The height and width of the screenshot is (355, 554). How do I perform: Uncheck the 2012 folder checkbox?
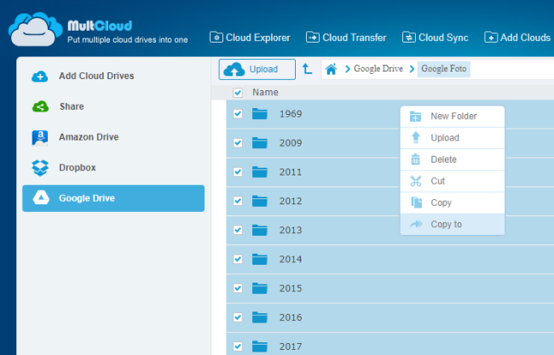click(x=238, y=201)
